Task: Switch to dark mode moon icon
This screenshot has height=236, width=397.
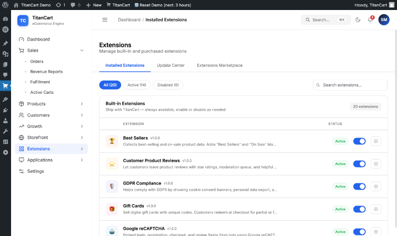Action: point(358,19)
